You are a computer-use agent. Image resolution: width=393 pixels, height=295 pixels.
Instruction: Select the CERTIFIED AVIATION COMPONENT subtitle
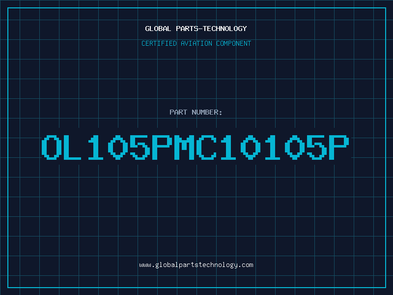point(196,43)
